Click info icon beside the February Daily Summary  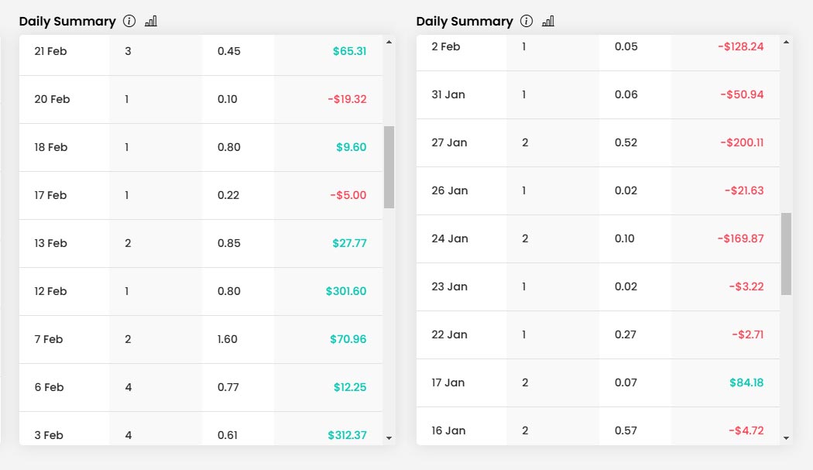[x=129, y=22]
